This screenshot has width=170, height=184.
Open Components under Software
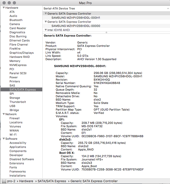18,151
